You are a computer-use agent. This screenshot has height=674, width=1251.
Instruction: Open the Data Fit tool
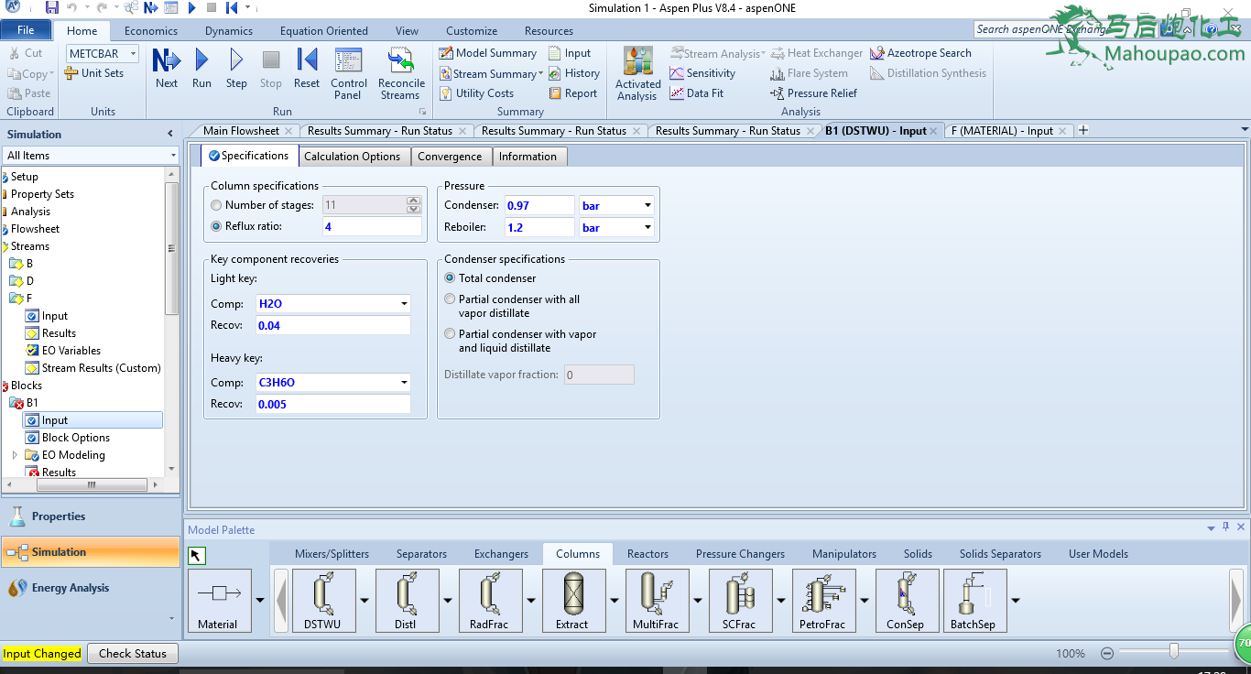tap(696, 93)
